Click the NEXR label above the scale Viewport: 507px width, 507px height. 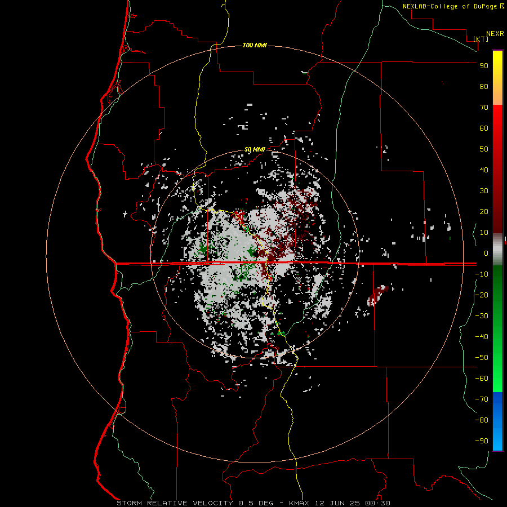pyautogui.click(x=495, y=34)
